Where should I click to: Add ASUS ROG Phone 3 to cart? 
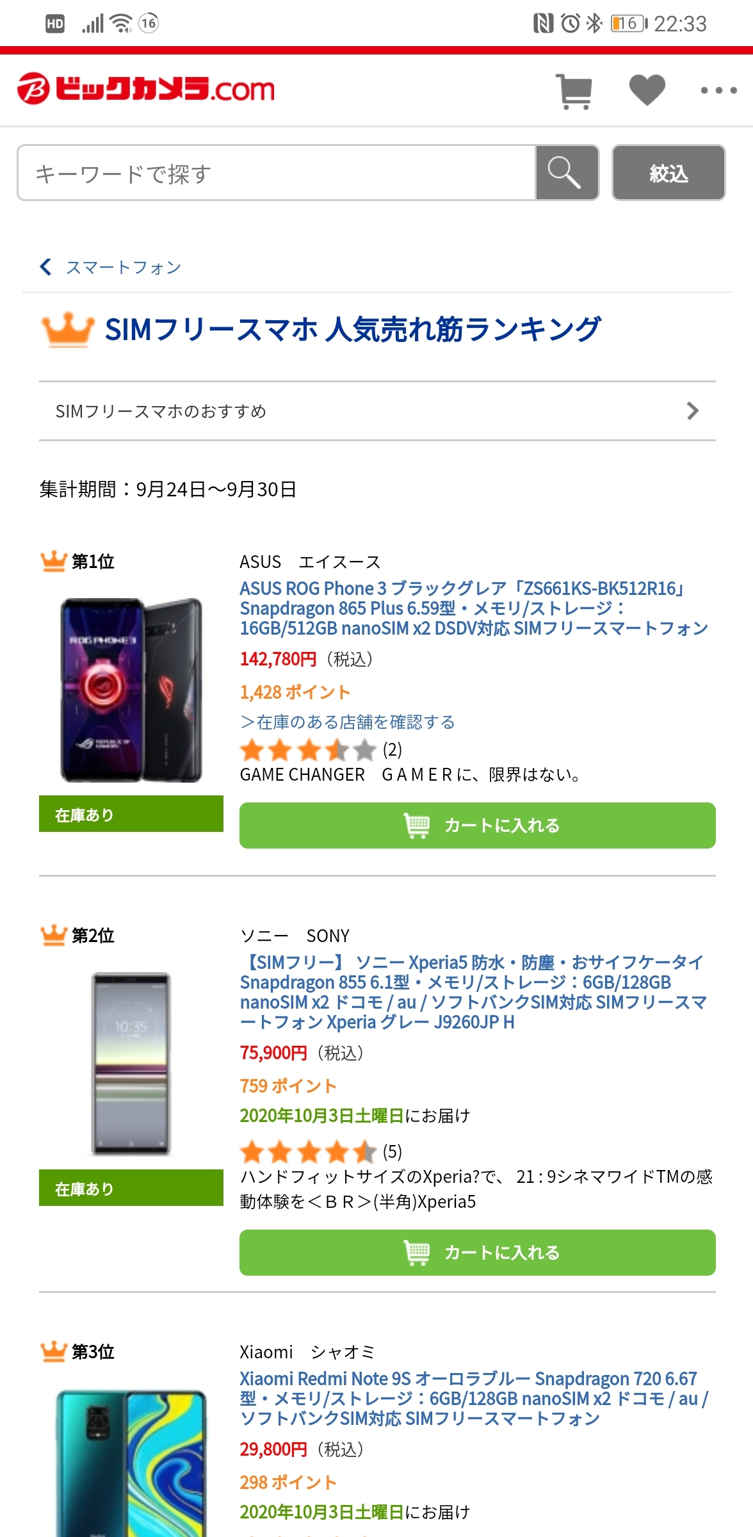(477, 825)
